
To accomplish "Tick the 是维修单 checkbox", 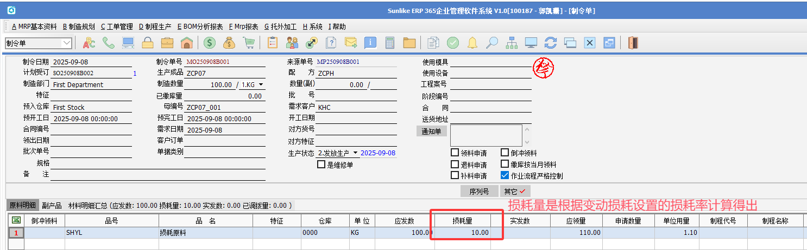I will click(321, 165).
